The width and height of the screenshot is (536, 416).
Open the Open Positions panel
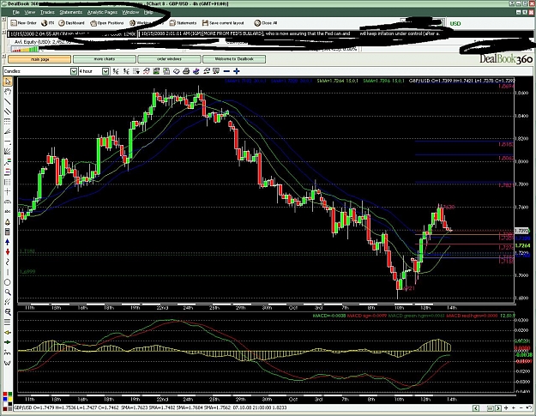click(107, 23)
